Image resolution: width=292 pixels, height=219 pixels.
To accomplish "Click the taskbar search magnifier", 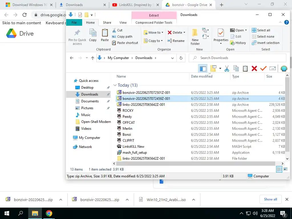I will (x=21, y=213).
